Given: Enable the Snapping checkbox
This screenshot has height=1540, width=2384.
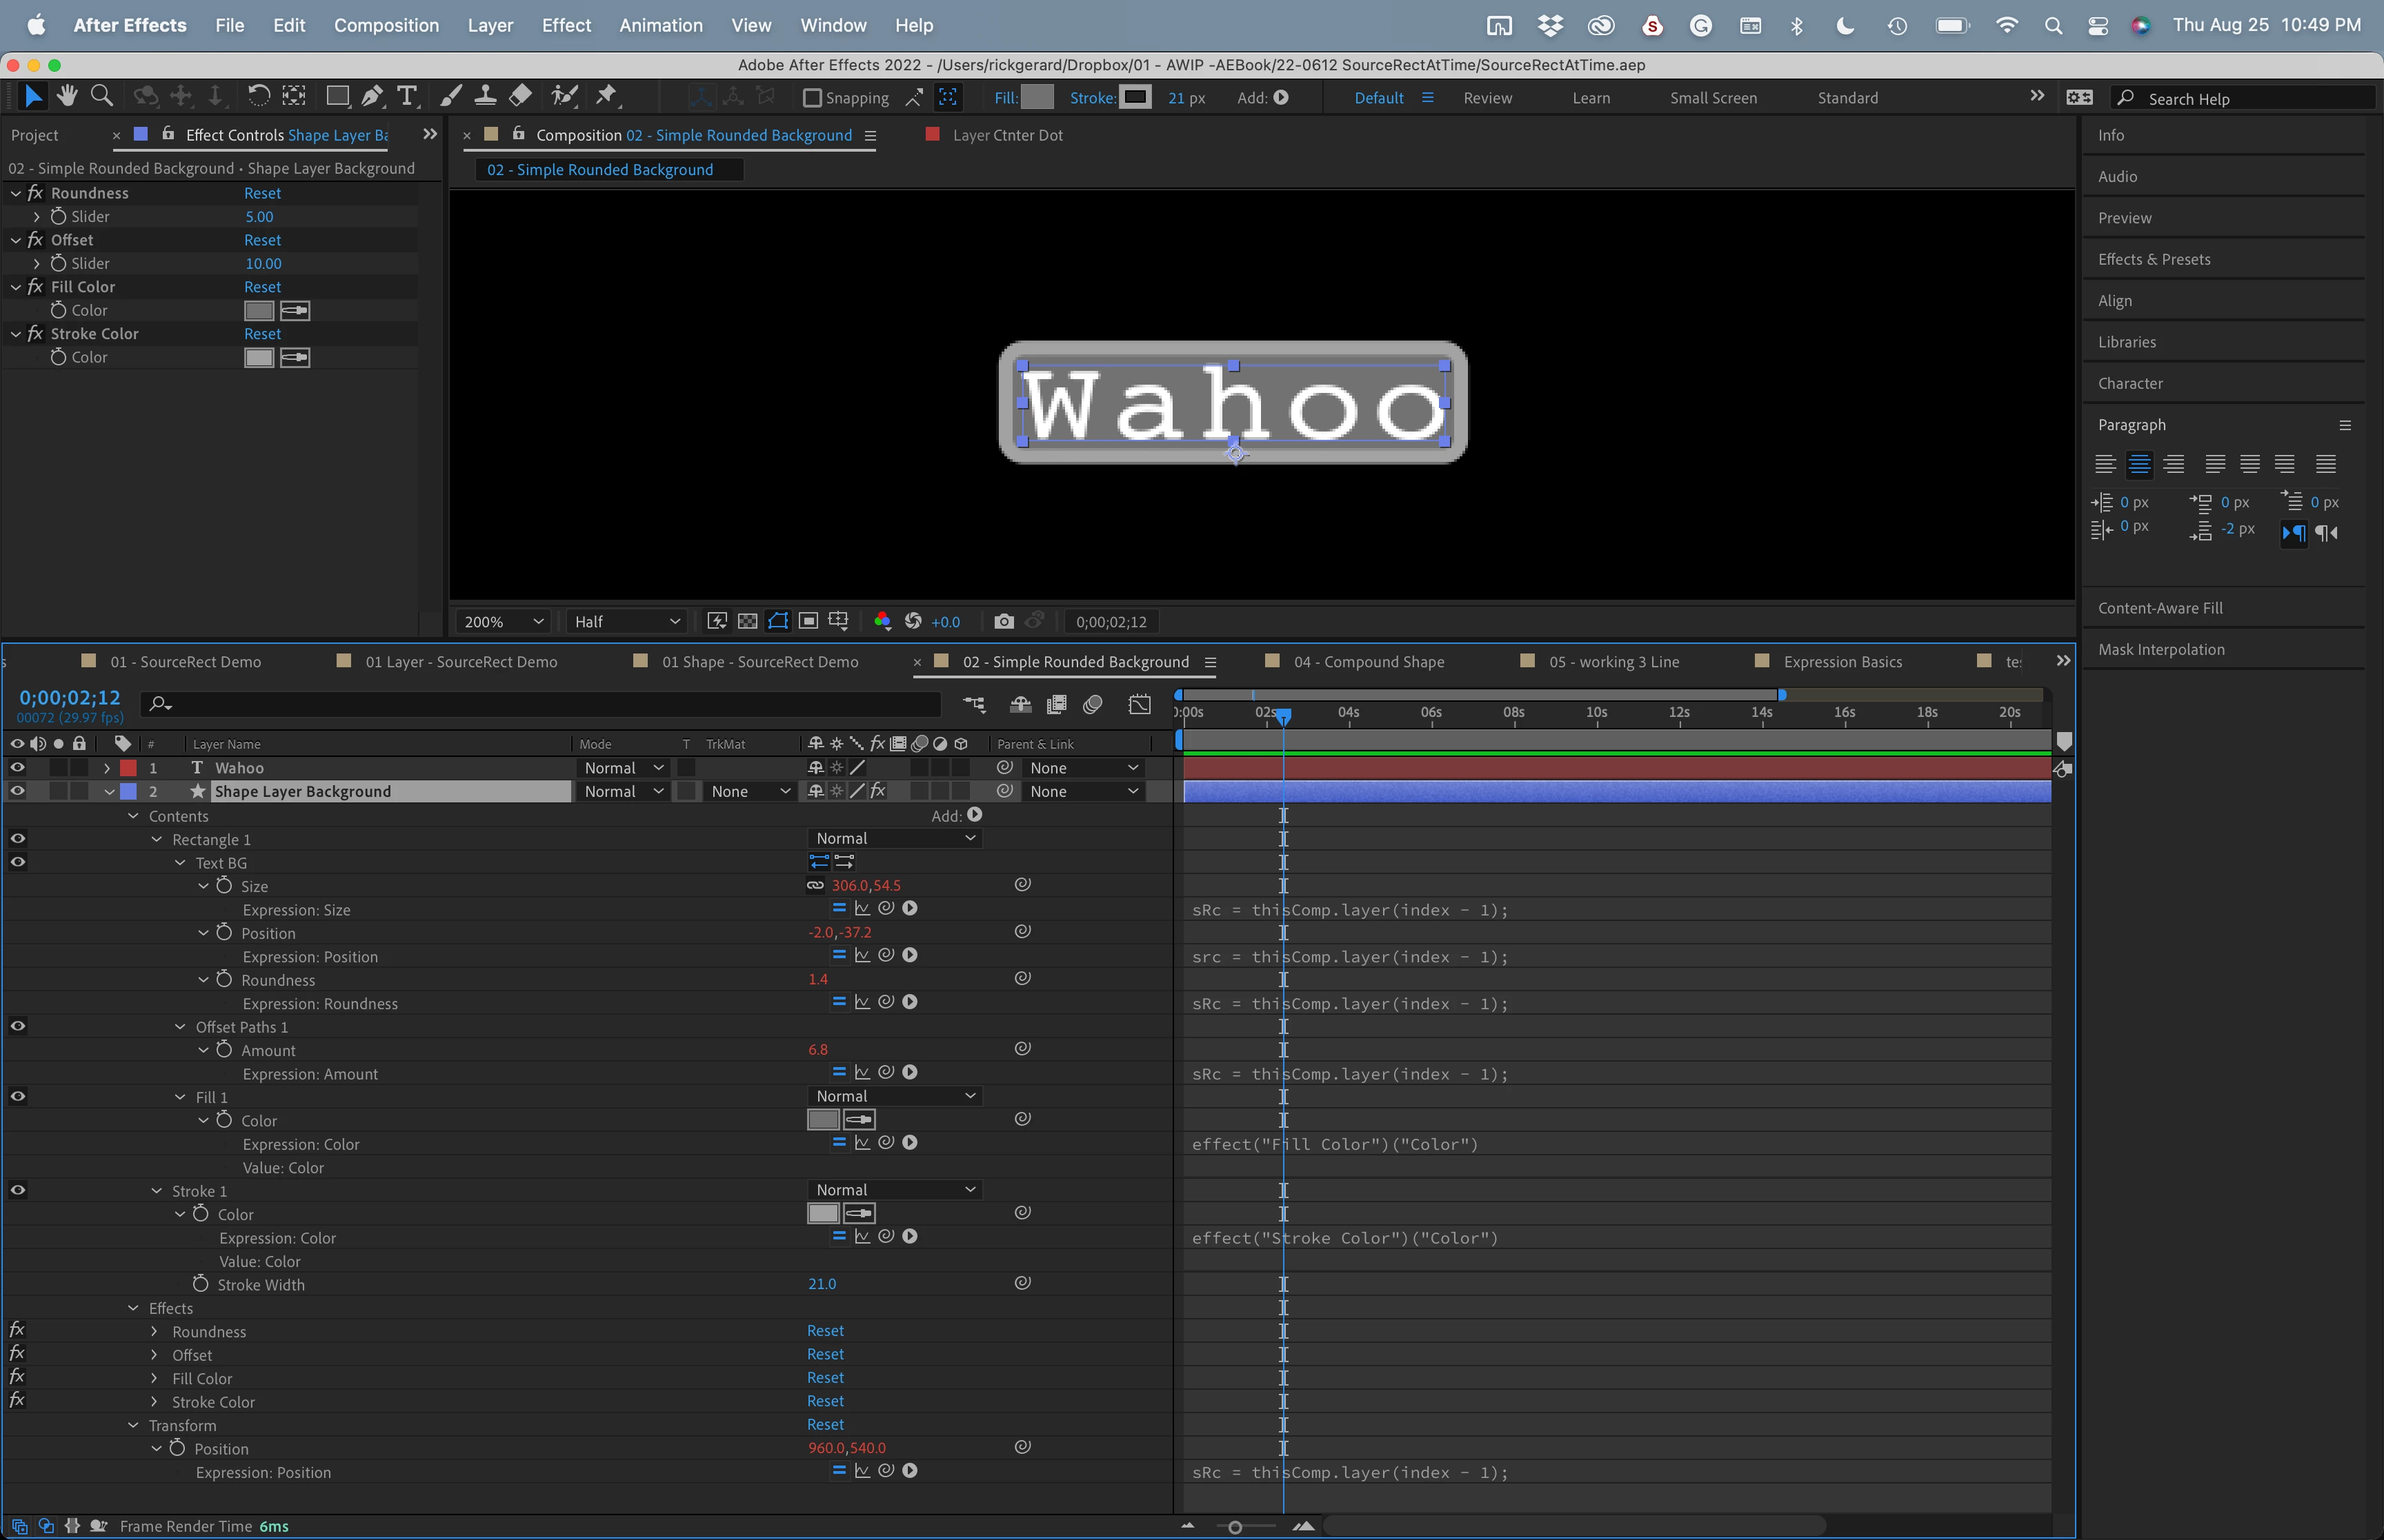Looking at the screenshot, I should [813, 98].
